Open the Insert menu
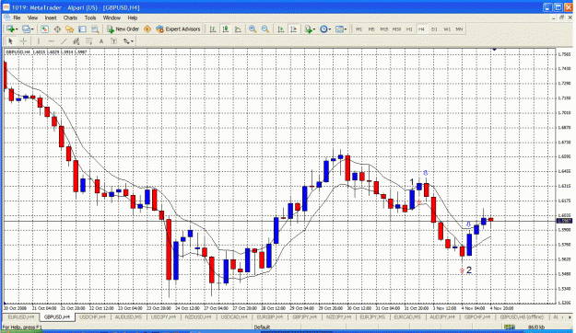The height and width of the screenshot is (333, 576). click(x=51, y=17)
